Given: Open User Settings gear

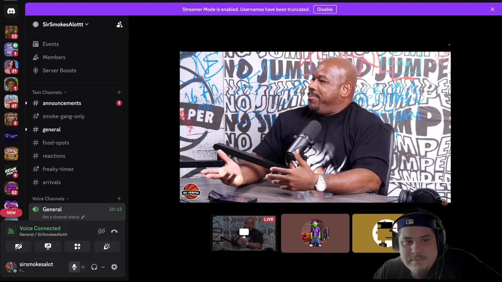Looking at the screenshot, I should tap(114, 267).
